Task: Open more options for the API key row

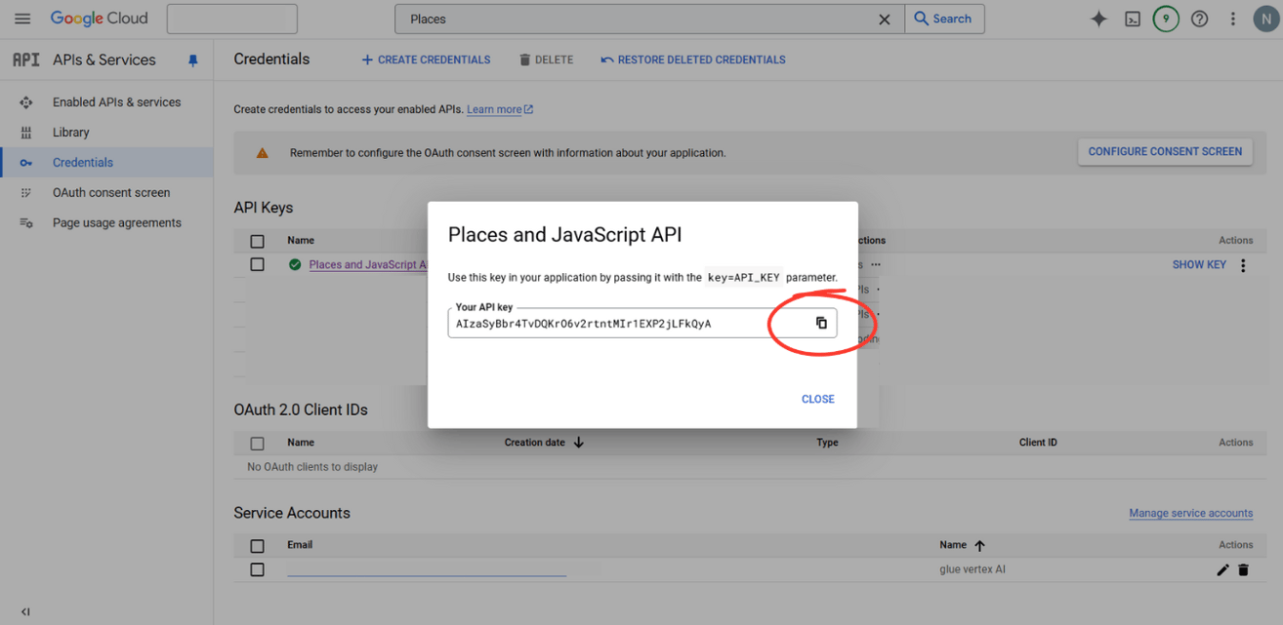Action: pyautogui.click(x=1243, y=264)
